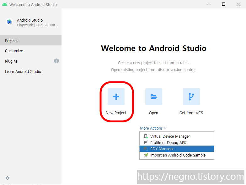Close the Welcome to Android Studio window

point(238,4)
